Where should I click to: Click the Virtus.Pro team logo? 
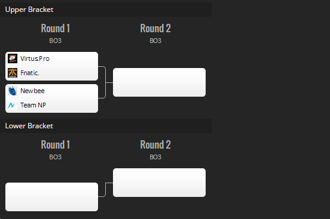point(13,58)
